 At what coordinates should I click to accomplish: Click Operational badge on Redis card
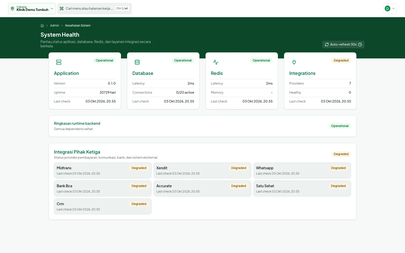point(261,60)
